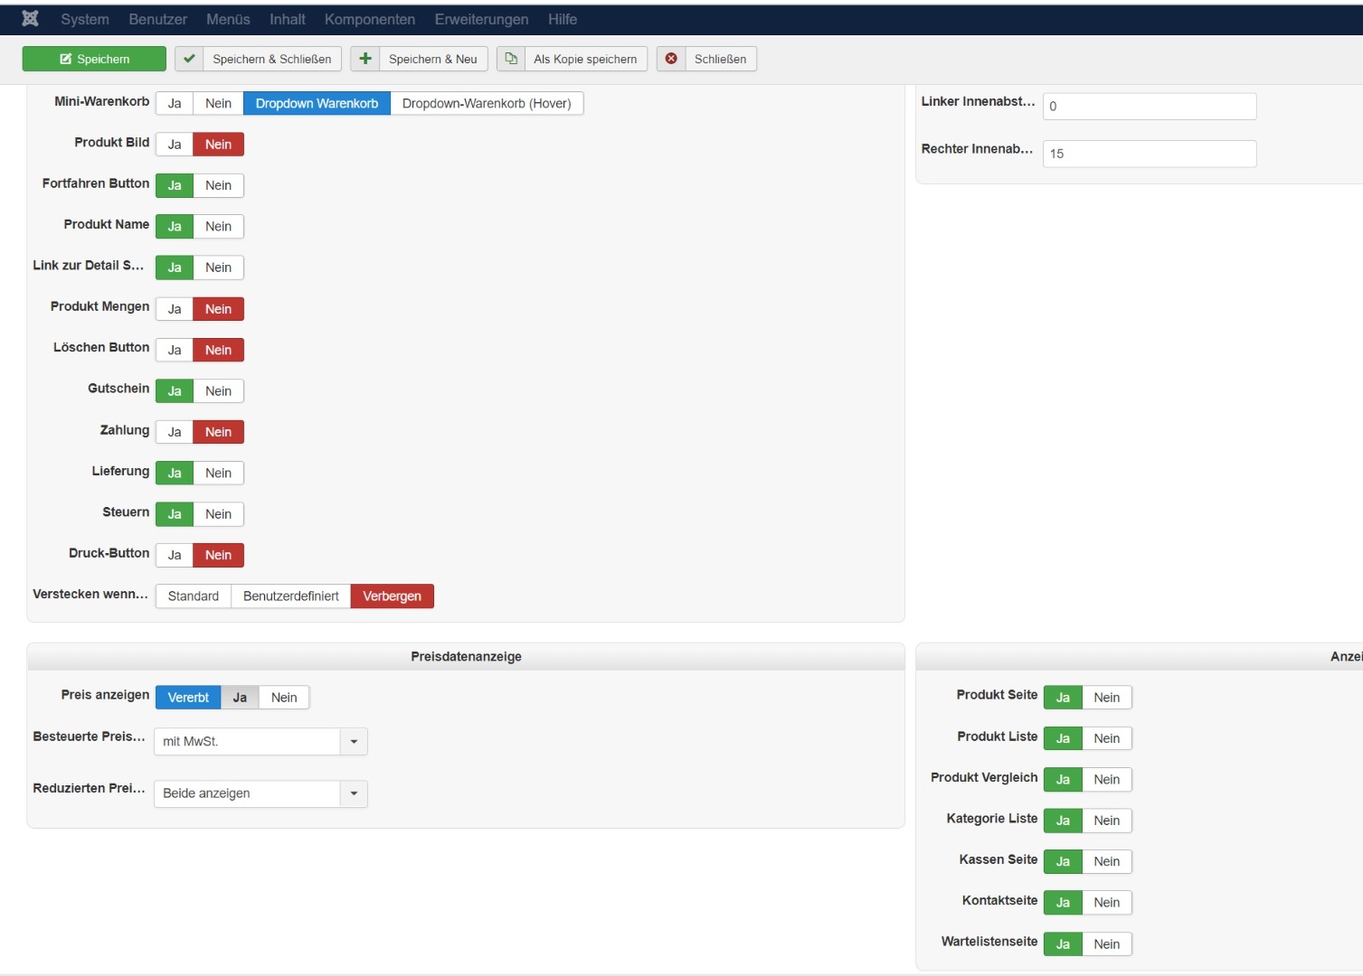
Task: Set Produkt Name to Nein
Action: [218, 226]
